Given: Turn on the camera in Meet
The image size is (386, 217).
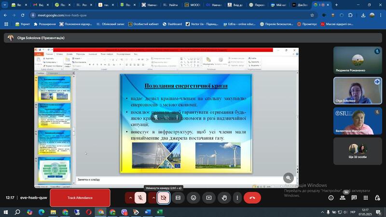Looking at the screenshot, I should click(164, 198).
